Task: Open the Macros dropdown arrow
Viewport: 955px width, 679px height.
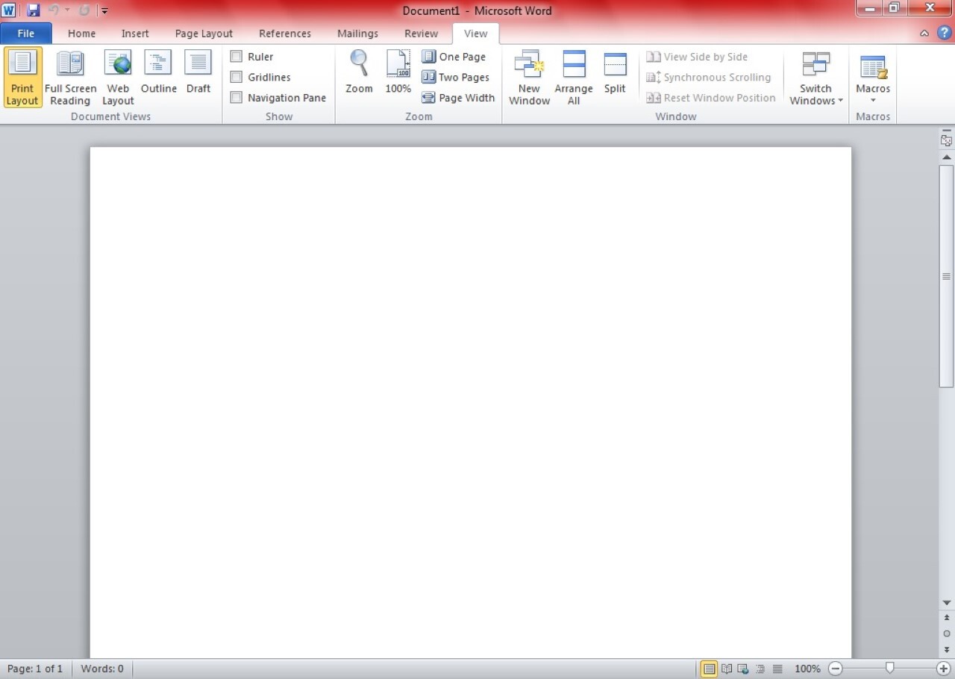Action: 873,101
